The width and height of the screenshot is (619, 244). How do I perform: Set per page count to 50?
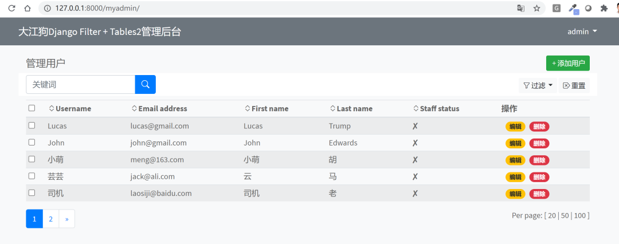click(565, 215)
